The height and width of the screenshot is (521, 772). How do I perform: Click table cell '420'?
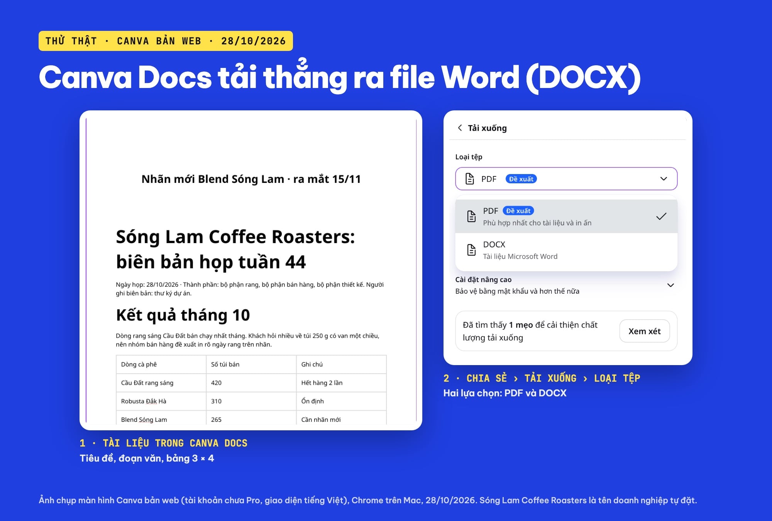click(251, 383)
